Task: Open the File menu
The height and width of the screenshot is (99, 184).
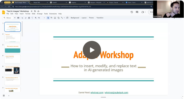Action: (x=8, y=14)
